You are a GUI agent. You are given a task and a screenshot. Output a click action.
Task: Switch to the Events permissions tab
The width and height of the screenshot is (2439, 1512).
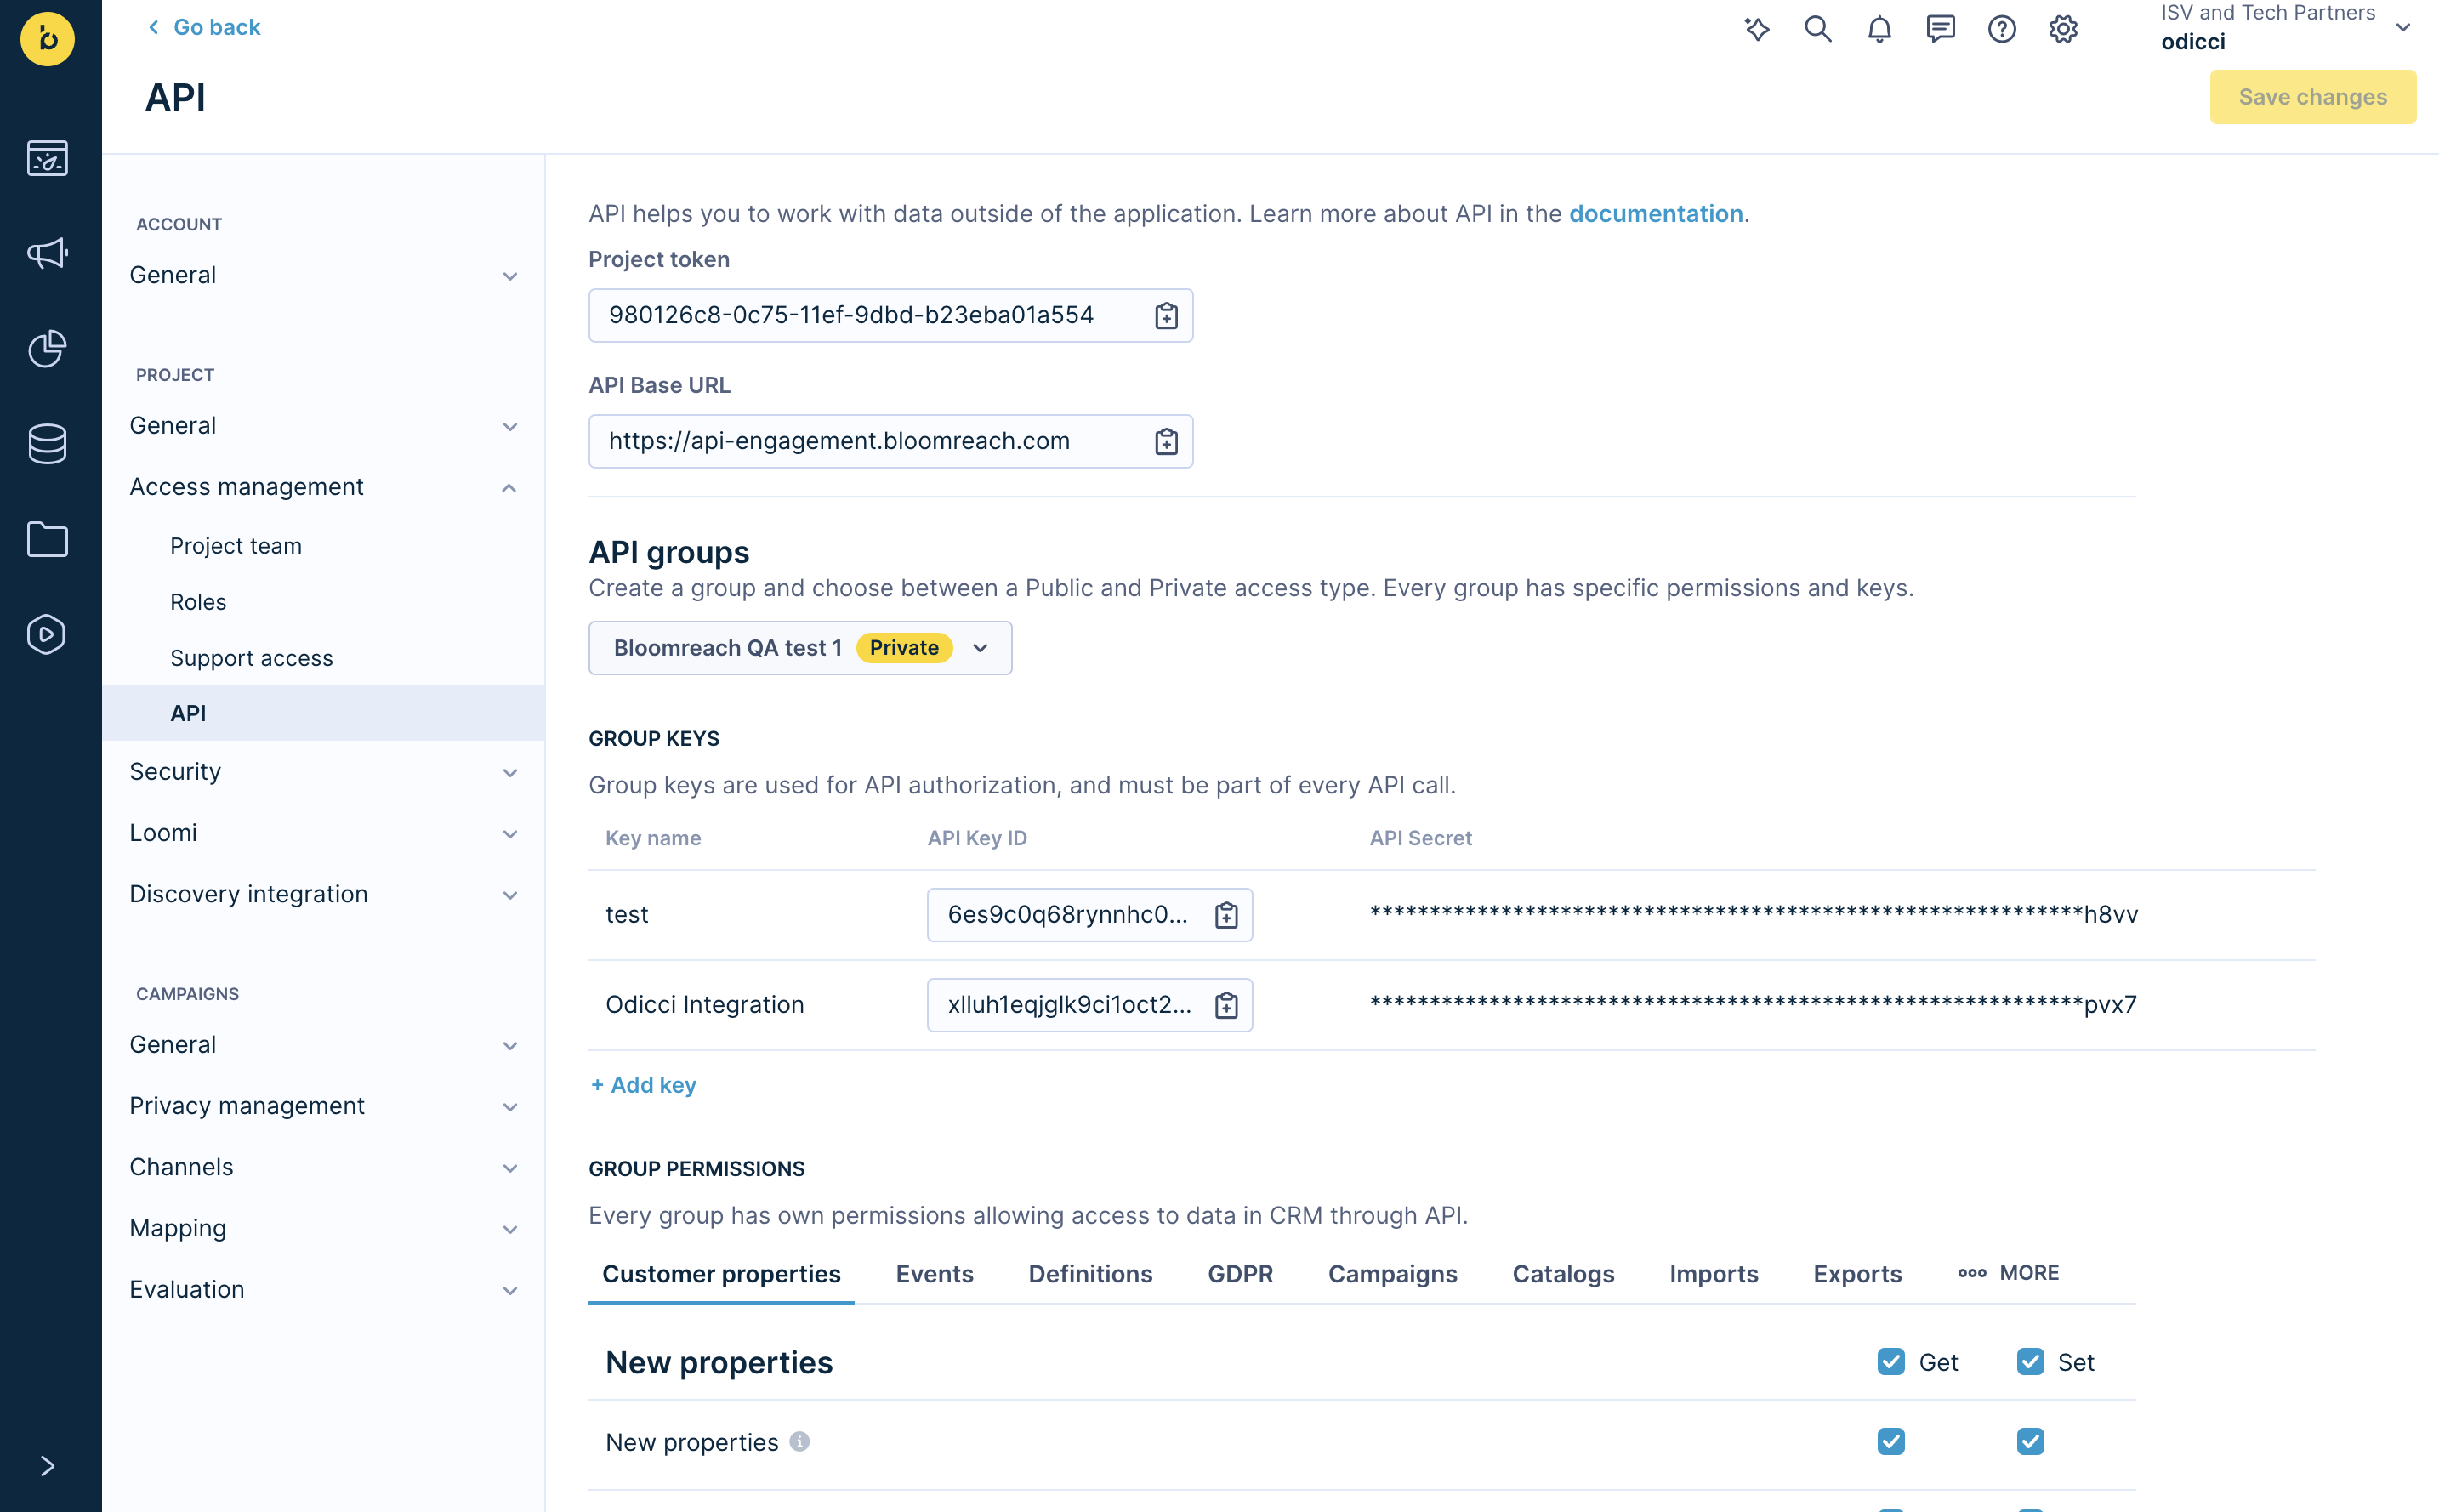[x=934, y=1274]
